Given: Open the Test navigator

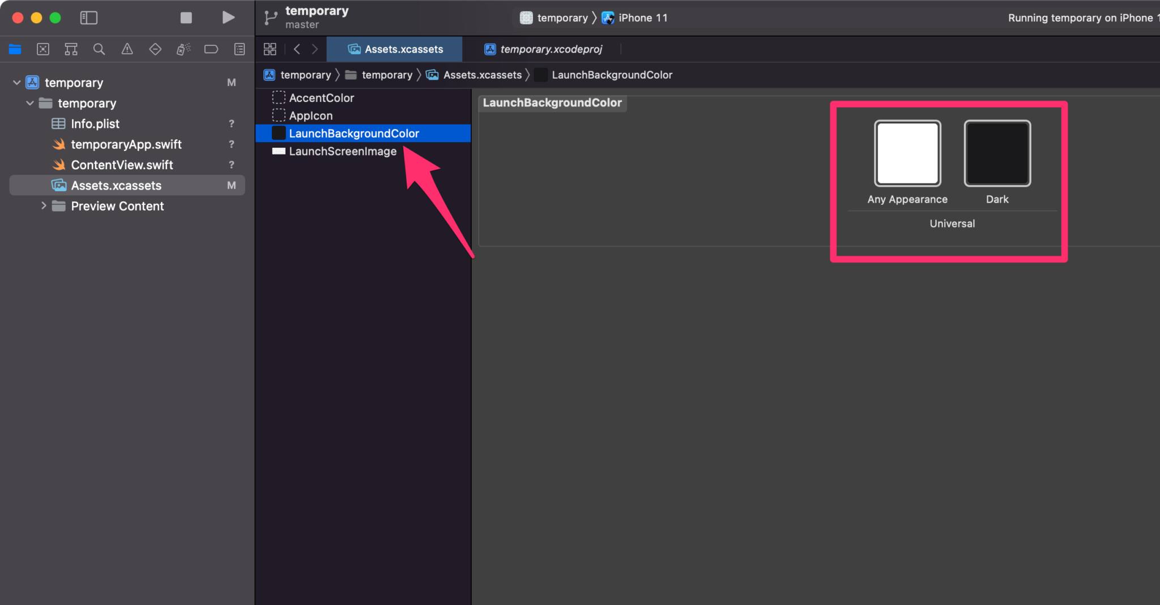Looking at the screenshot, I should (x=155, y=49).
